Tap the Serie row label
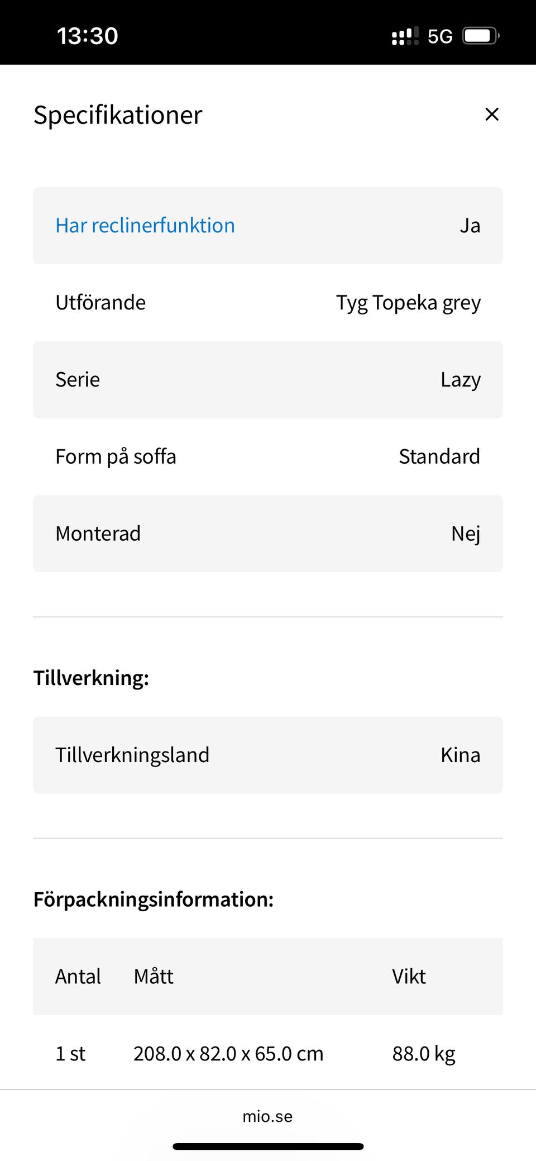The image size is (536, 1161). pyautogui.click(x=78, y=380)
